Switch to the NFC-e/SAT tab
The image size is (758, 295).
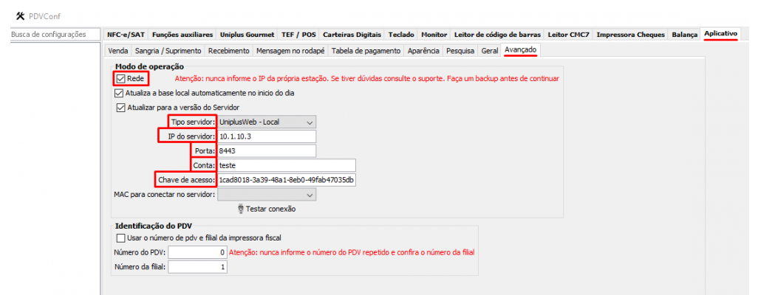coord(126,35)
